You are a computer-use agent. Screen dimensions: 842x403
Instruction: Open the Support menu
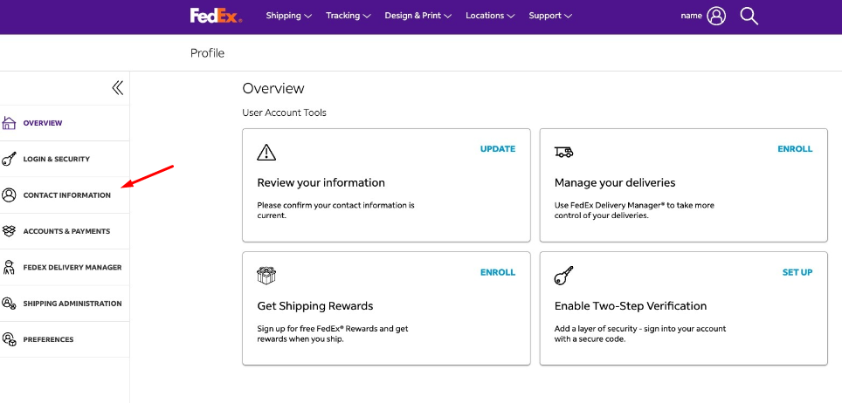pos(550,16)
